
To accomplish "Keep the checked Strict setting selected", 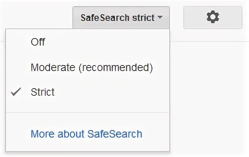I will point(42,92).
